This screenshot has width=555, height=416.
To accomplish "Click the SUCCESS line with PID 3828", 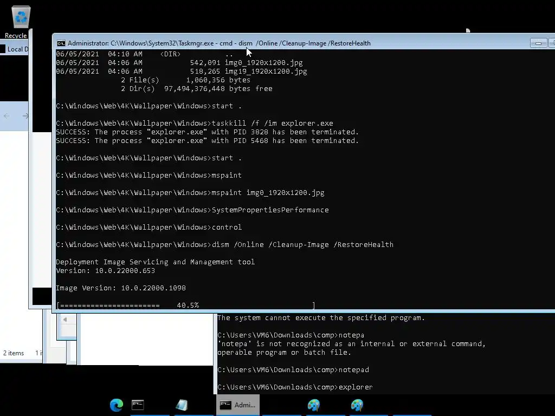I will 208,132.
